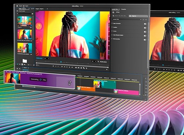The width and height of the screenshot is (184, 135).
Task: Open the Lumetri Color effect dropdown
Action: [x=127, y=19]
